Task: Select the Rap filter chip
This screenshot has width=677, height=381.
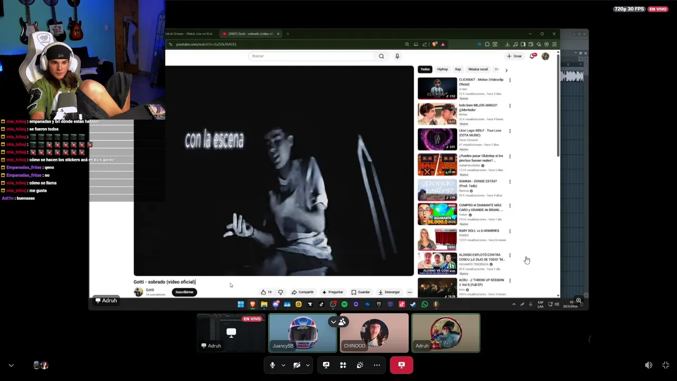Action: point(458,69)
